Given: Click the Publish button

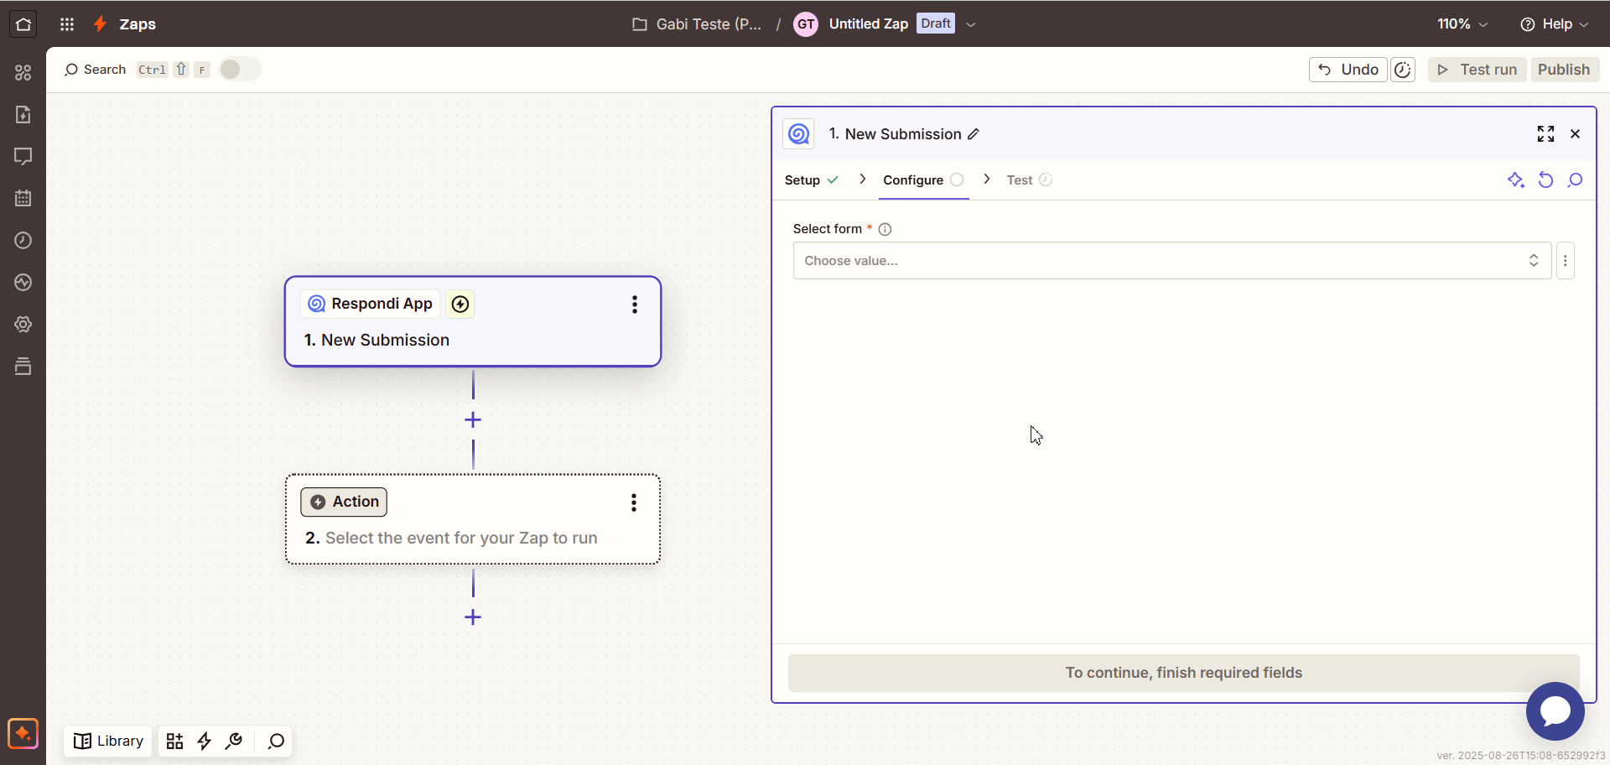Looking at the screenshot, I should point(1564,70).
